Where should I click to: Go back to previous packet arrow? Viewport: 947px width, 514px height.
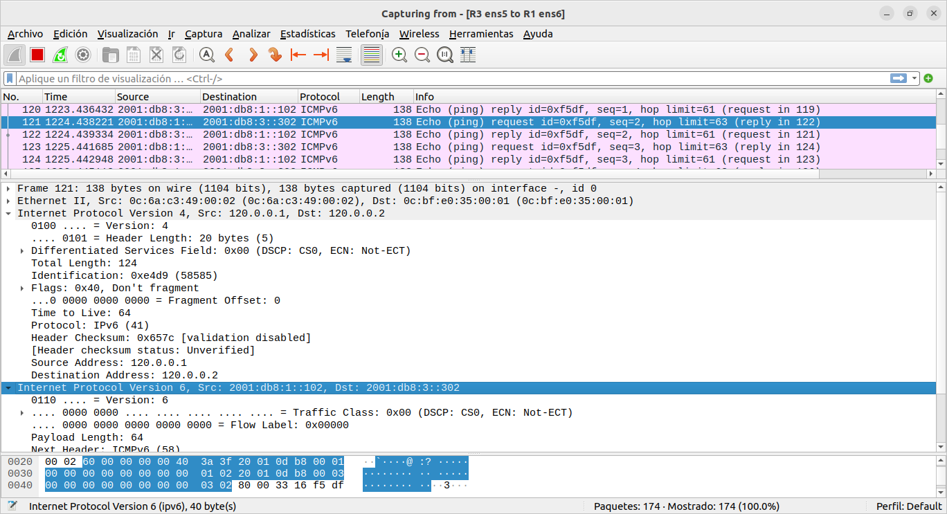(x=230, y=55)
